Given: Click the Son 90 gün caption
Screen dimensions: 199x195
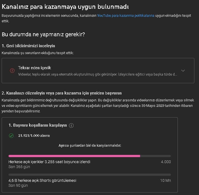Looking at the screenshot, I should pyautogui.click(x=18, y=185).
